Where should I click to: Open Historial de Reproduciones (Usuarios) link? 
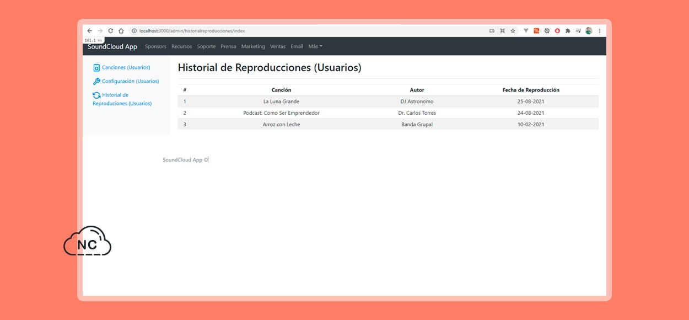(122, 99)
